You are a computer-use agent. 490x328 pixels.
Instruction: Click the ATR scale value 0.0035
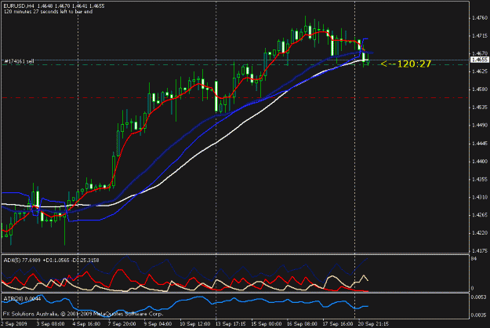click(x=478, y=315)
